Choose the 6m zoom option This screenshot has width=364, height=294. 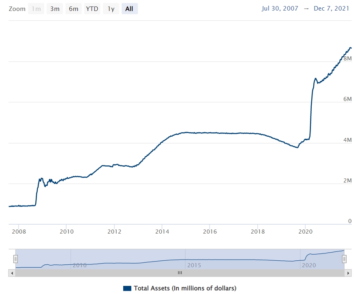pos(73,9)
